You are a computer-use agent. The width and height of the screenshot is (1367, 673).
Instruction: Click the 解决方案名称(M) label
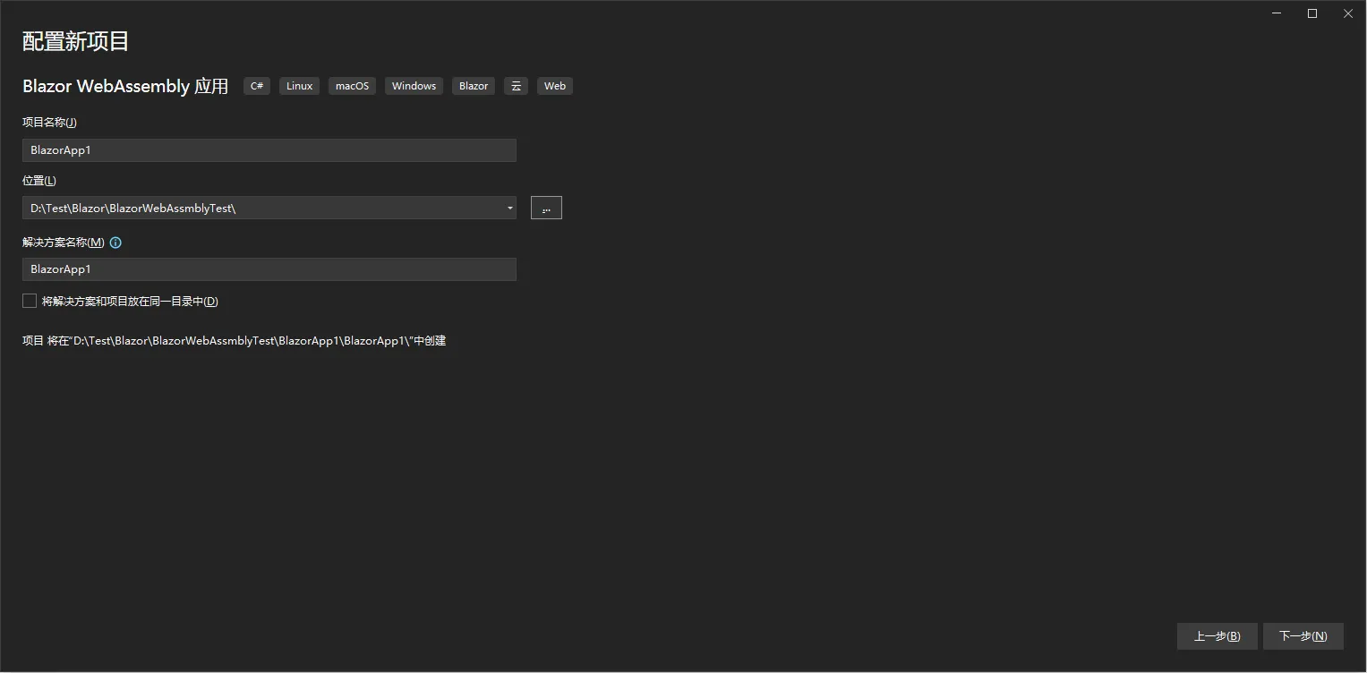(x=64, y=243)
